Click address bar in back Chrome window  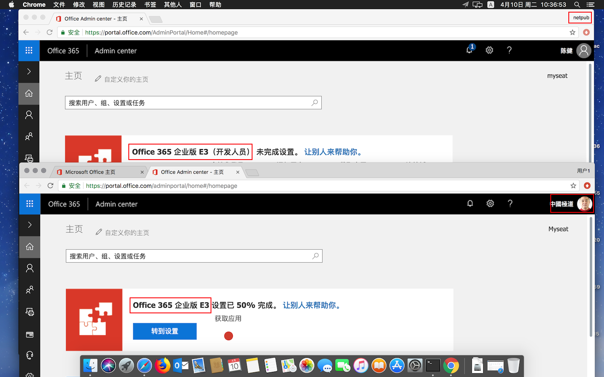(x=318, y=32)
